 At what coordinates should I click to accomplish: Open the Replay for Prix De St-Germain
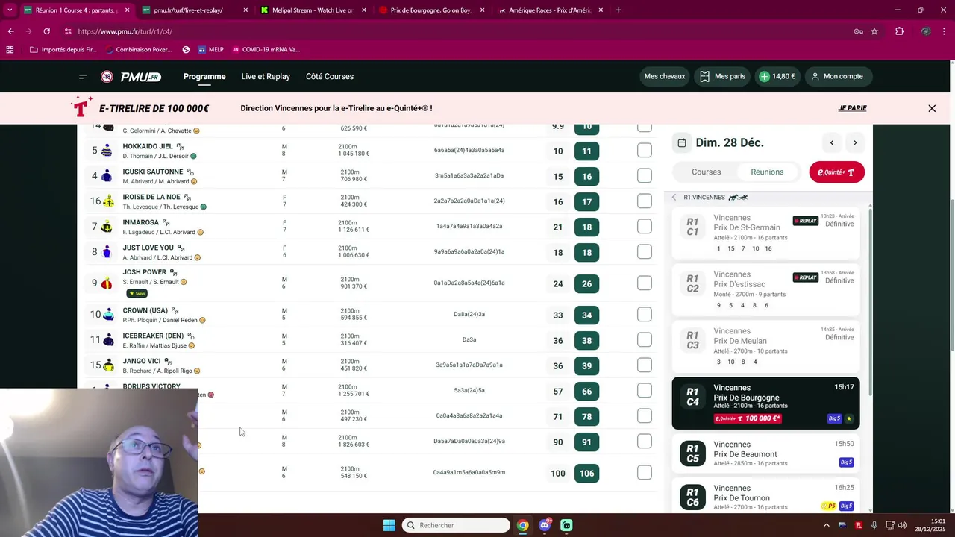click(805, 221)
